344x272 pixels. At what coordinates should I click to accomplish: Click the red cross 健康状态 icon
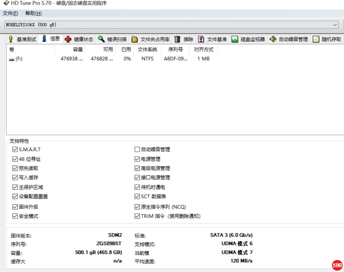click(x=68, y=39)
